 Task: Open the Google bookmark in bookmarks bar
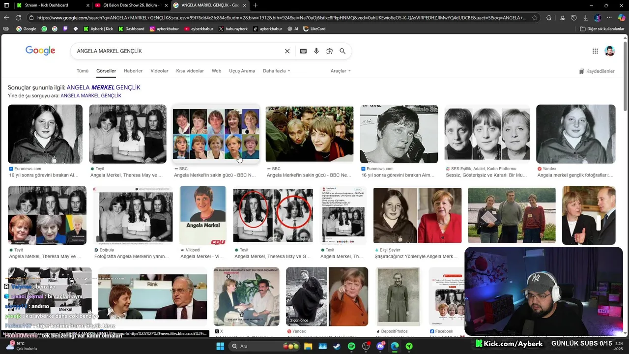point(26,29)
